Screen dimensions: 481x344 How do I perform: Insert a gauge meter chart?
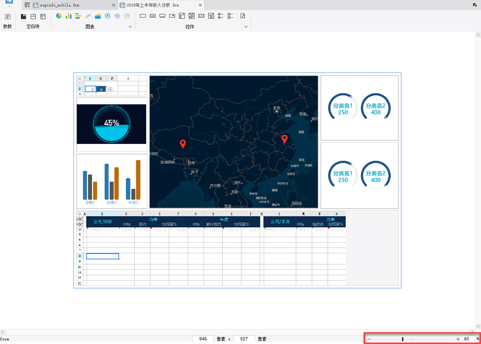pos(107,16)
